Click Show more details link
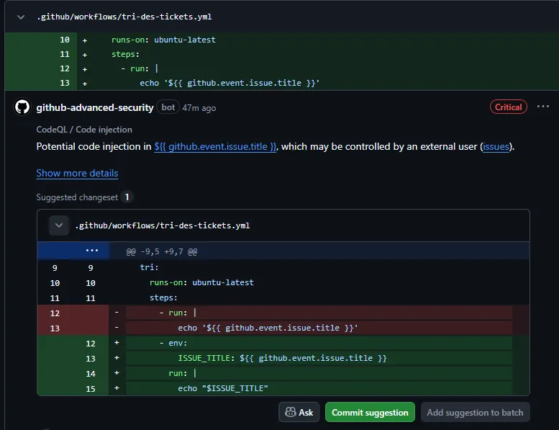 pos(77,173)
